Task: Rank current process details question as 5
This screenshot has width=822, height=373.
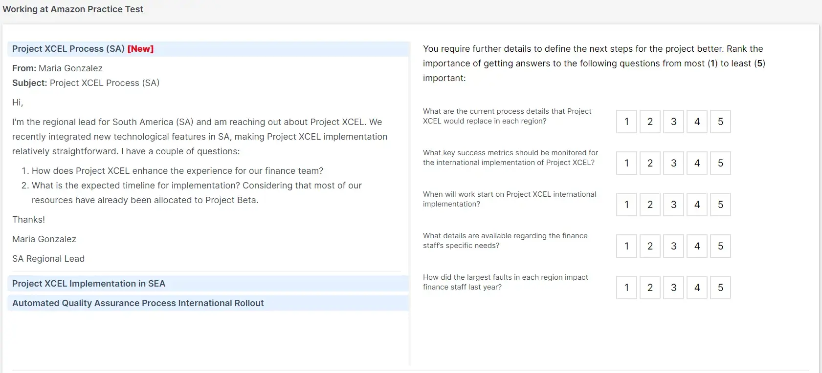Action: pos(720,122)
